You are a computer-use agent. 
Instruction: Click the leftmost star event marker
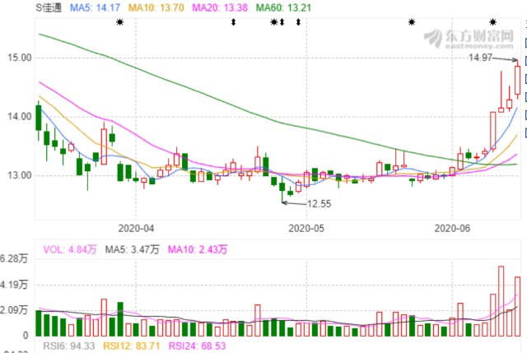coord(119,22)
